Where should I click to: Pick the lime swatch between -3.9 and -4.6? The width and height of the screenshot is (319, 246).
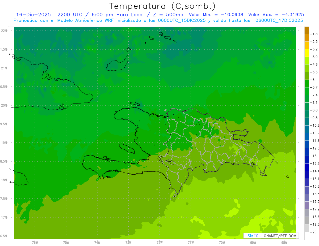[307, 61]
